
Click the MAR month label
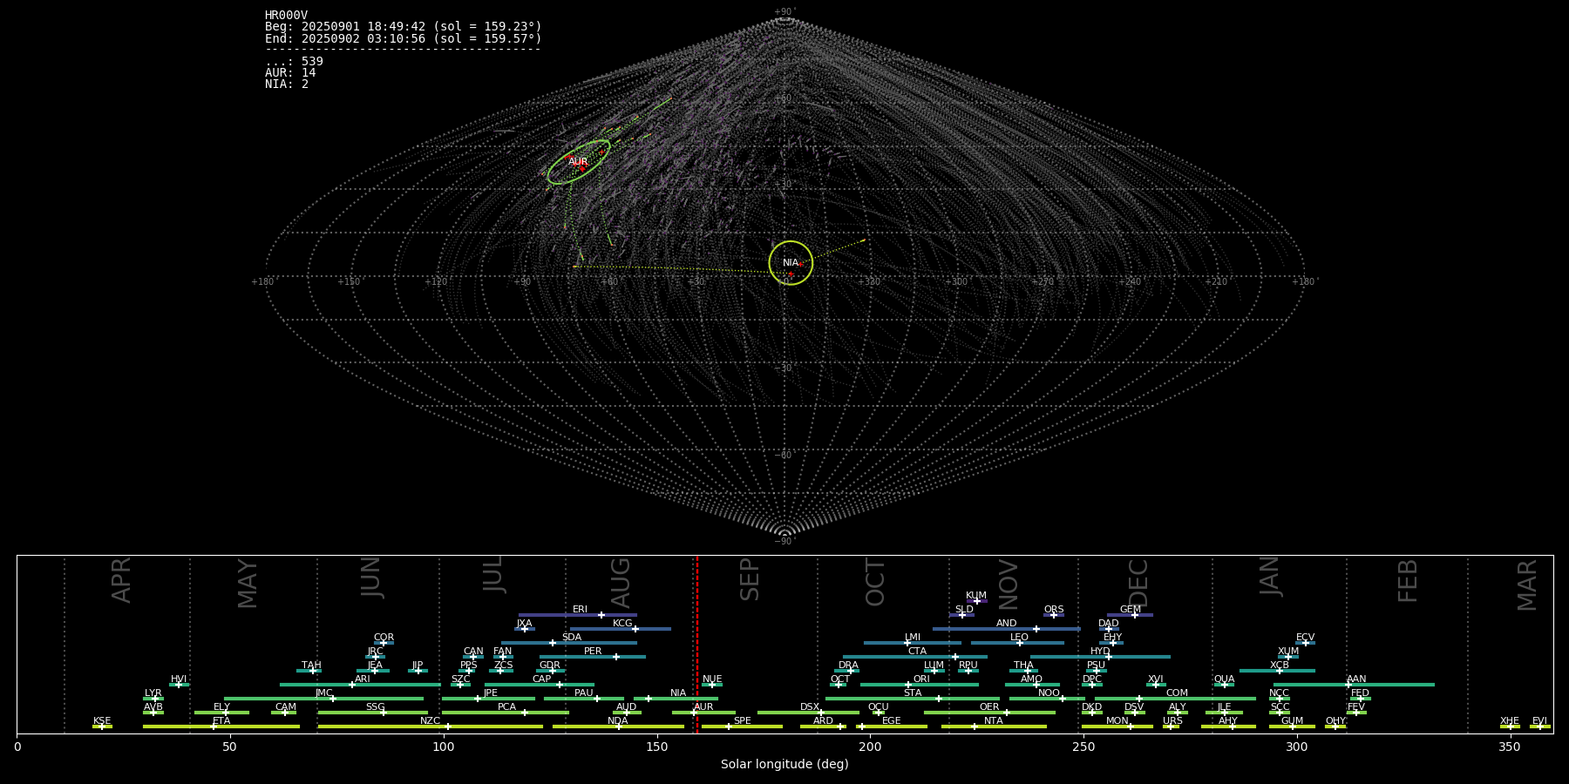pos(1527,585)
